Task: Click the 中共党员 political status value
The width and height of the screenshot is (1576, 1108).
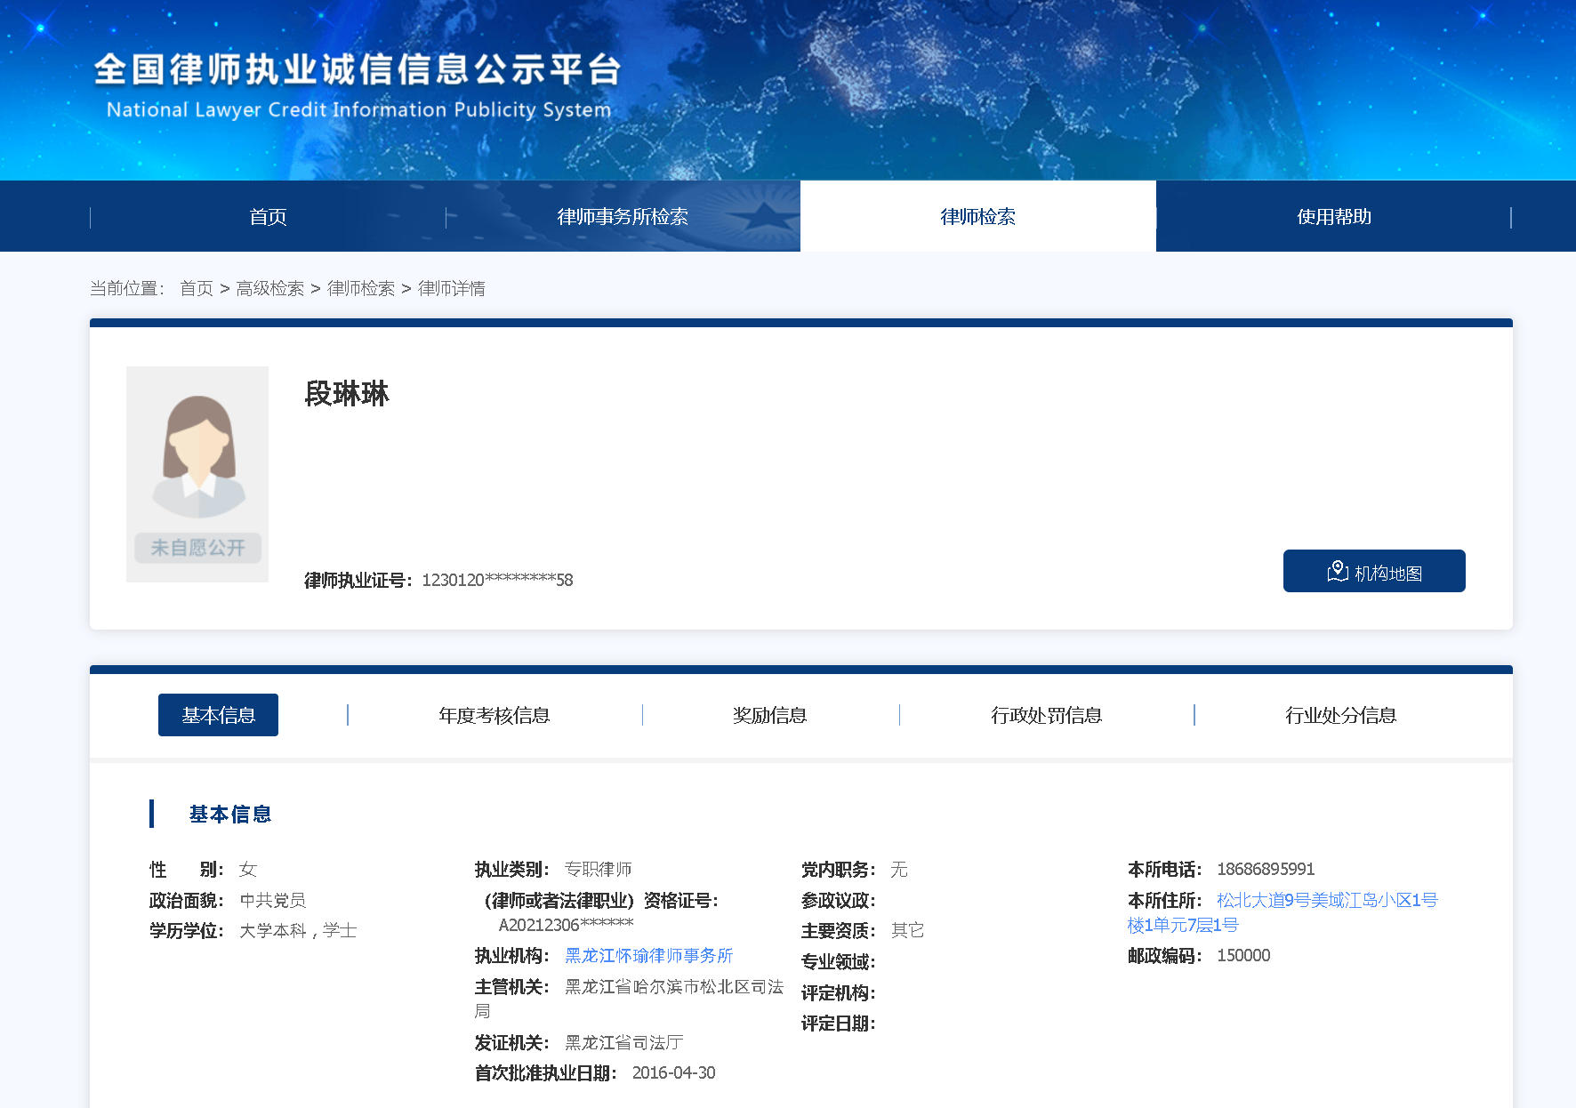Action: (273, 900)
